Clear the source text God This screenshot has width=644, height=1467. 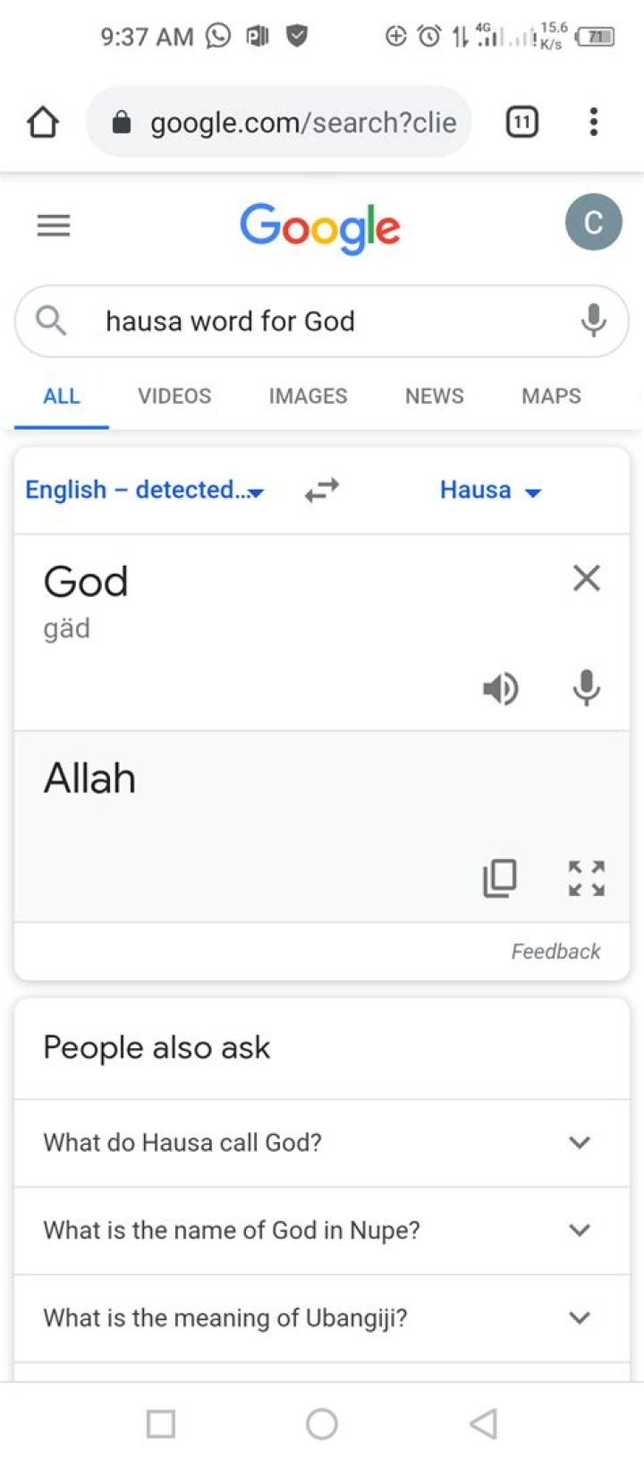click(586, 578)
